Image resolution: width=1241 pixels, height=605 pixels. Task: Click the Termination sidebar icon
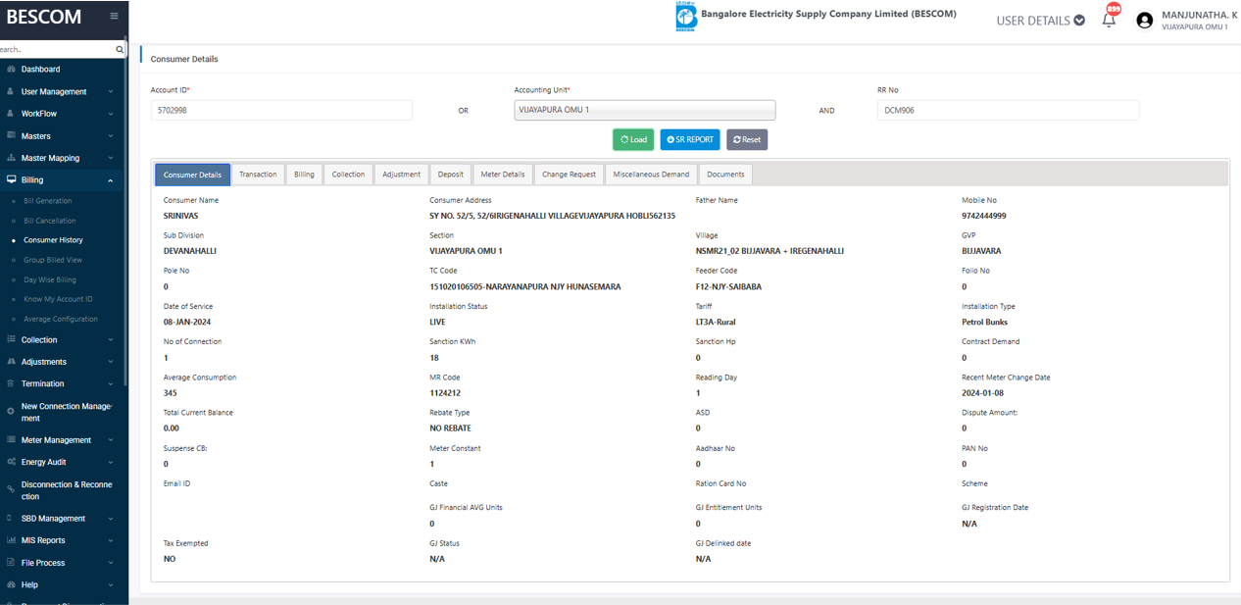pyautogui.click(x=11, y=383)
